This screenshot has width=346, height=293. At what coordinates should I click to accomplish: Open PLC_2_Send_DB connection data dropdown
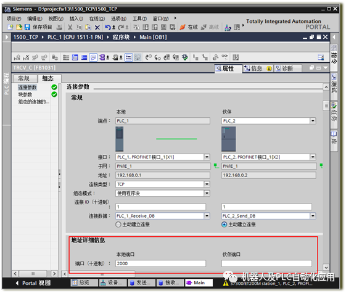(313, 216)
